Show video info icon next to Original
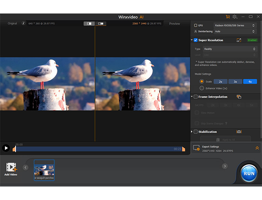 pos(23,23)
